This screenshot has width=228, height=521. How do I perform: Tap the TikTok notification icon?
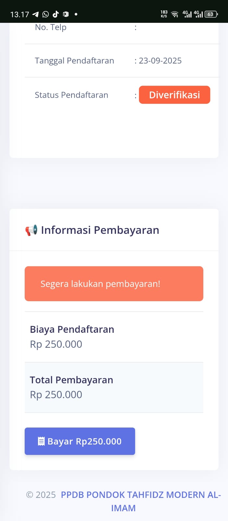click(x=56, y=14)
